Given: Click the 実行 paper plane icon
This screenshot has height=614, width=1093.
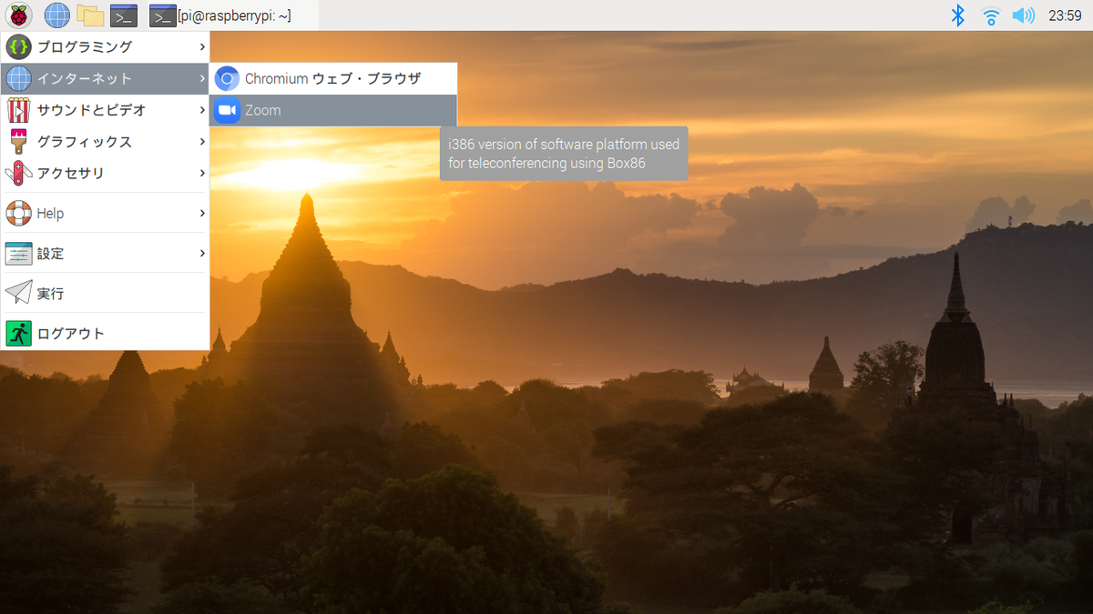Looking at the screenshot, I should [18, 293].
